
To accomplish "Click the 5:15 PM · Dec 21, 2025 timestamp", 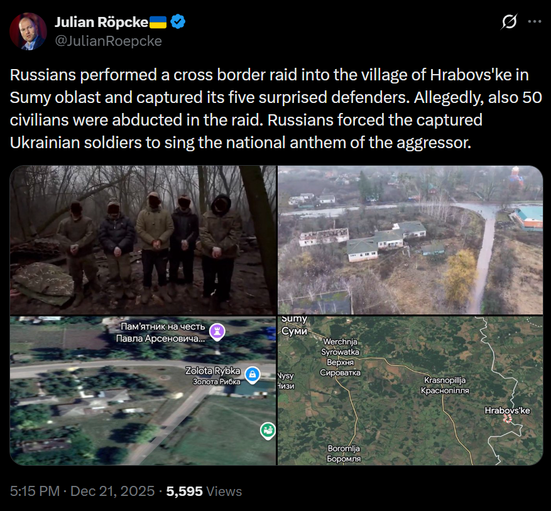I will (x=82, y=491).
